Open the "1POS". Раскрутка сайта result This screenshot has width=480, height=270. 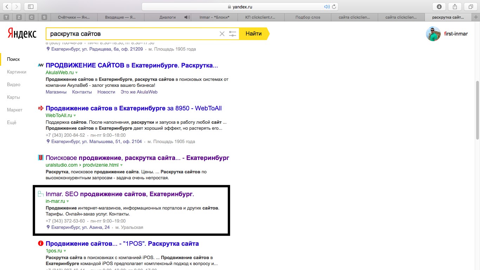tap(122, 244)
